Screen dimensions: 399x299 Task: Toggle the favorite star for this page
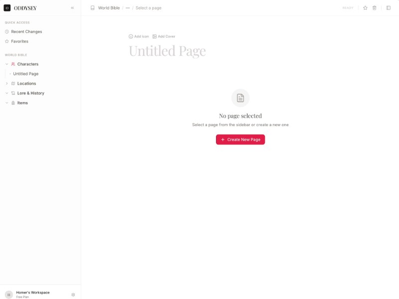point(365,8)
